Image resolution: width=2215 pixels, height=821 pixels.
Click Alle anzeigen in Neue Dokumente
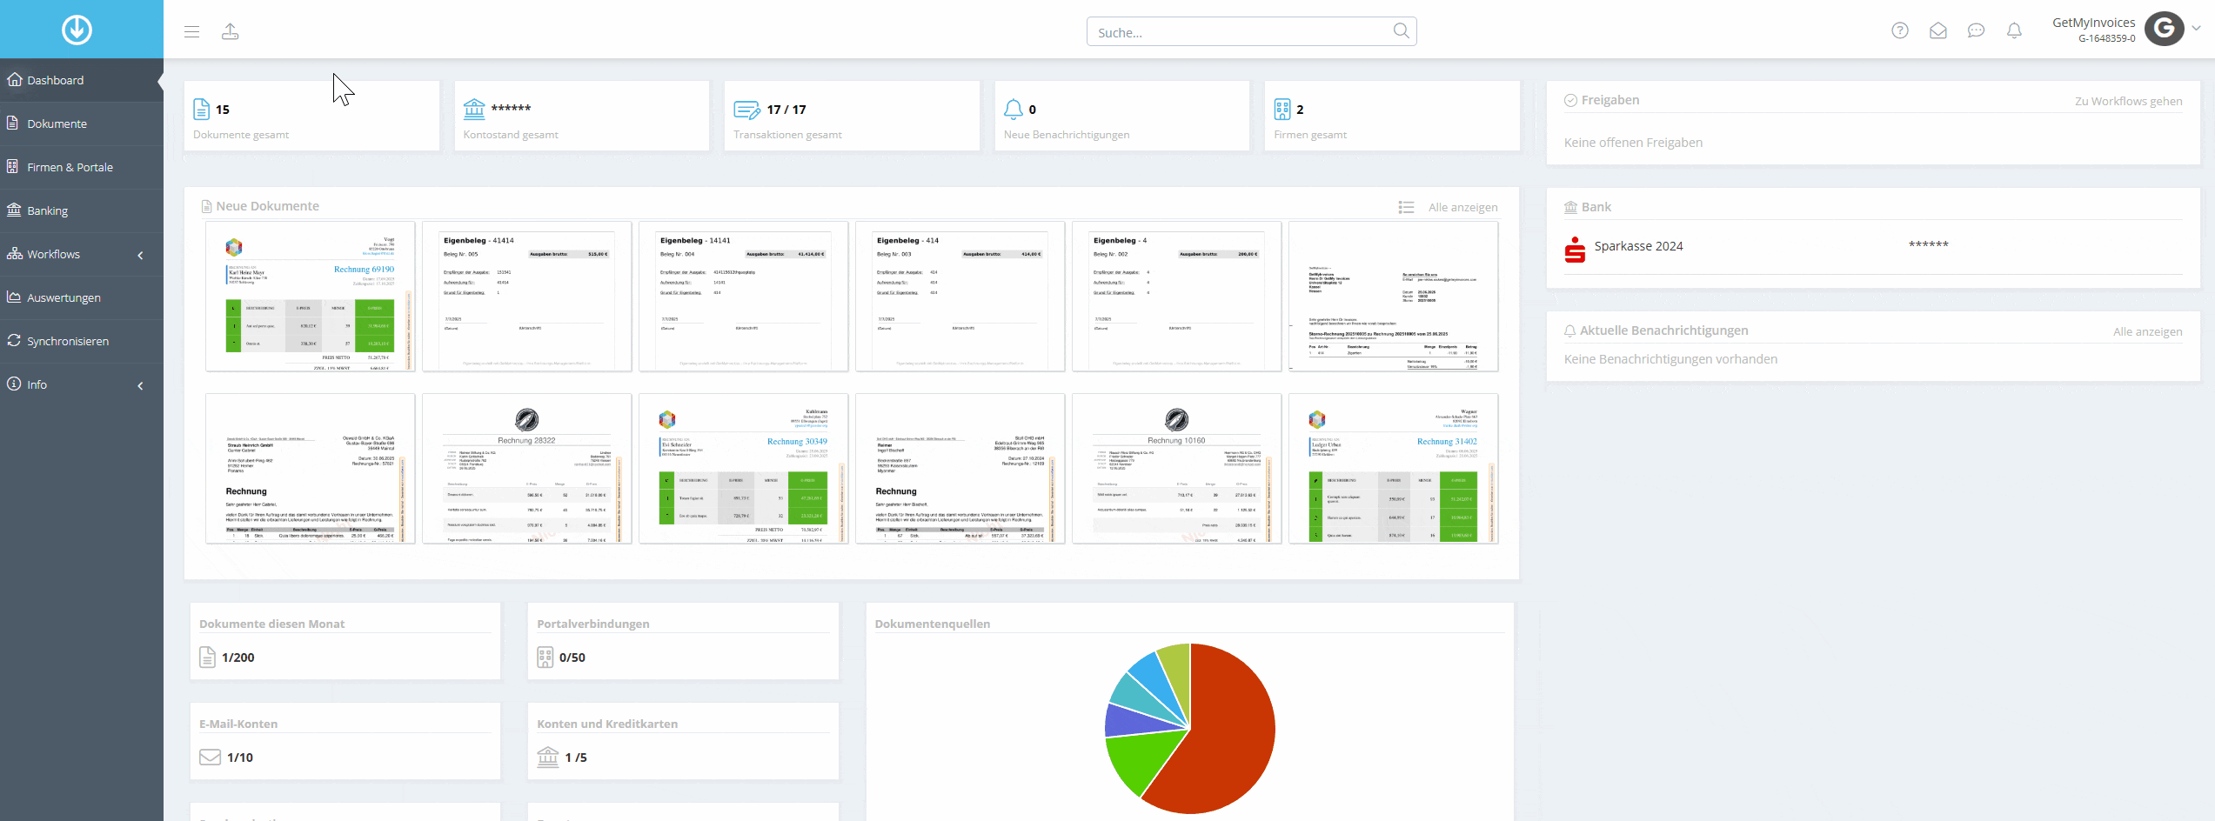click(1462, 207)
